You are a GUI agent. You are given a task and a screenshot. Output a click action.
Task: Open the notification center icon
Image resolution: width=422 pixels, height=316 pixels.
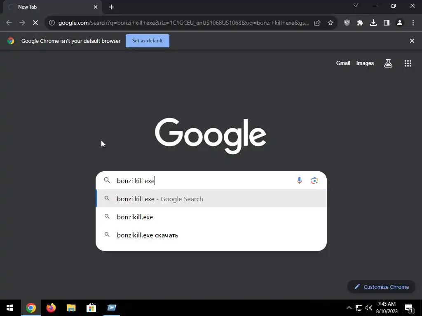pos(409,308)
